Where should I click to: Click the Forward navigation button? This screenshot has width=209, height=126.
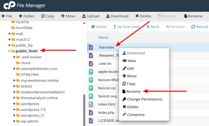click(x=175, y=27)
